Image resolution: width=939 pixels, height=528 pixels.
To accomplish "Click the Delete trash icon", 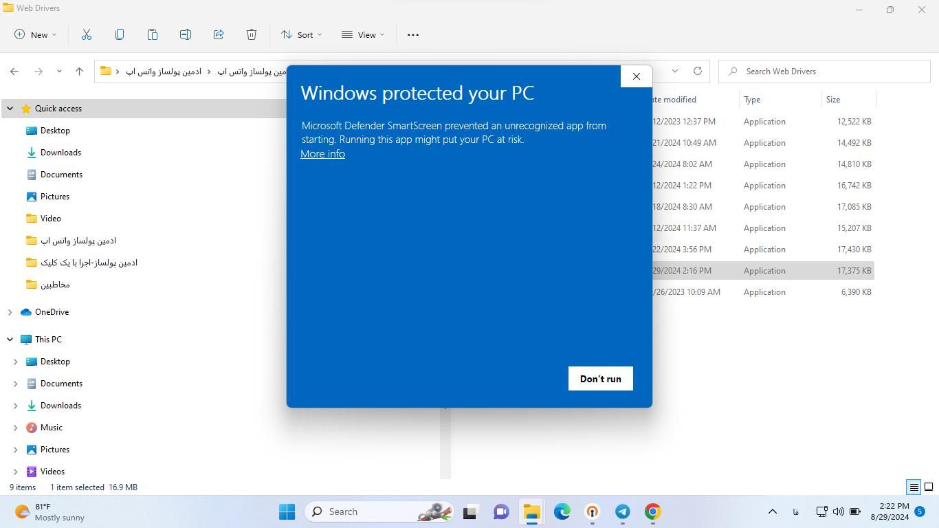I will pyautogui.click(x=252, y=34).
